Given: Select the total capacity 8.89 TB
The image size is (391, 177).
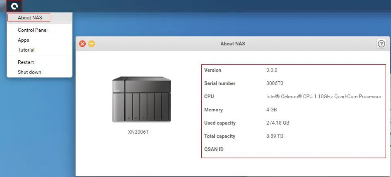Looking at the screenshot, I should point(275,136).
